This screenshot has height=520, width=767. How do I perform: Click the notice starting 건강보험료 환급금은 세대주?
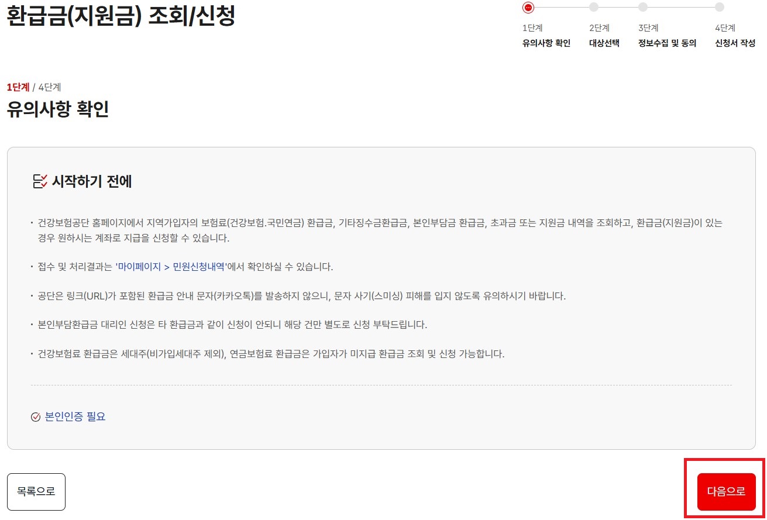pos(271,354)
